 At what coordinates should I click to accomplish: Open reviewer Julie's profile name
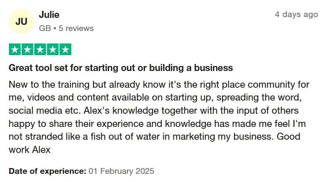(x=49, y=15)
